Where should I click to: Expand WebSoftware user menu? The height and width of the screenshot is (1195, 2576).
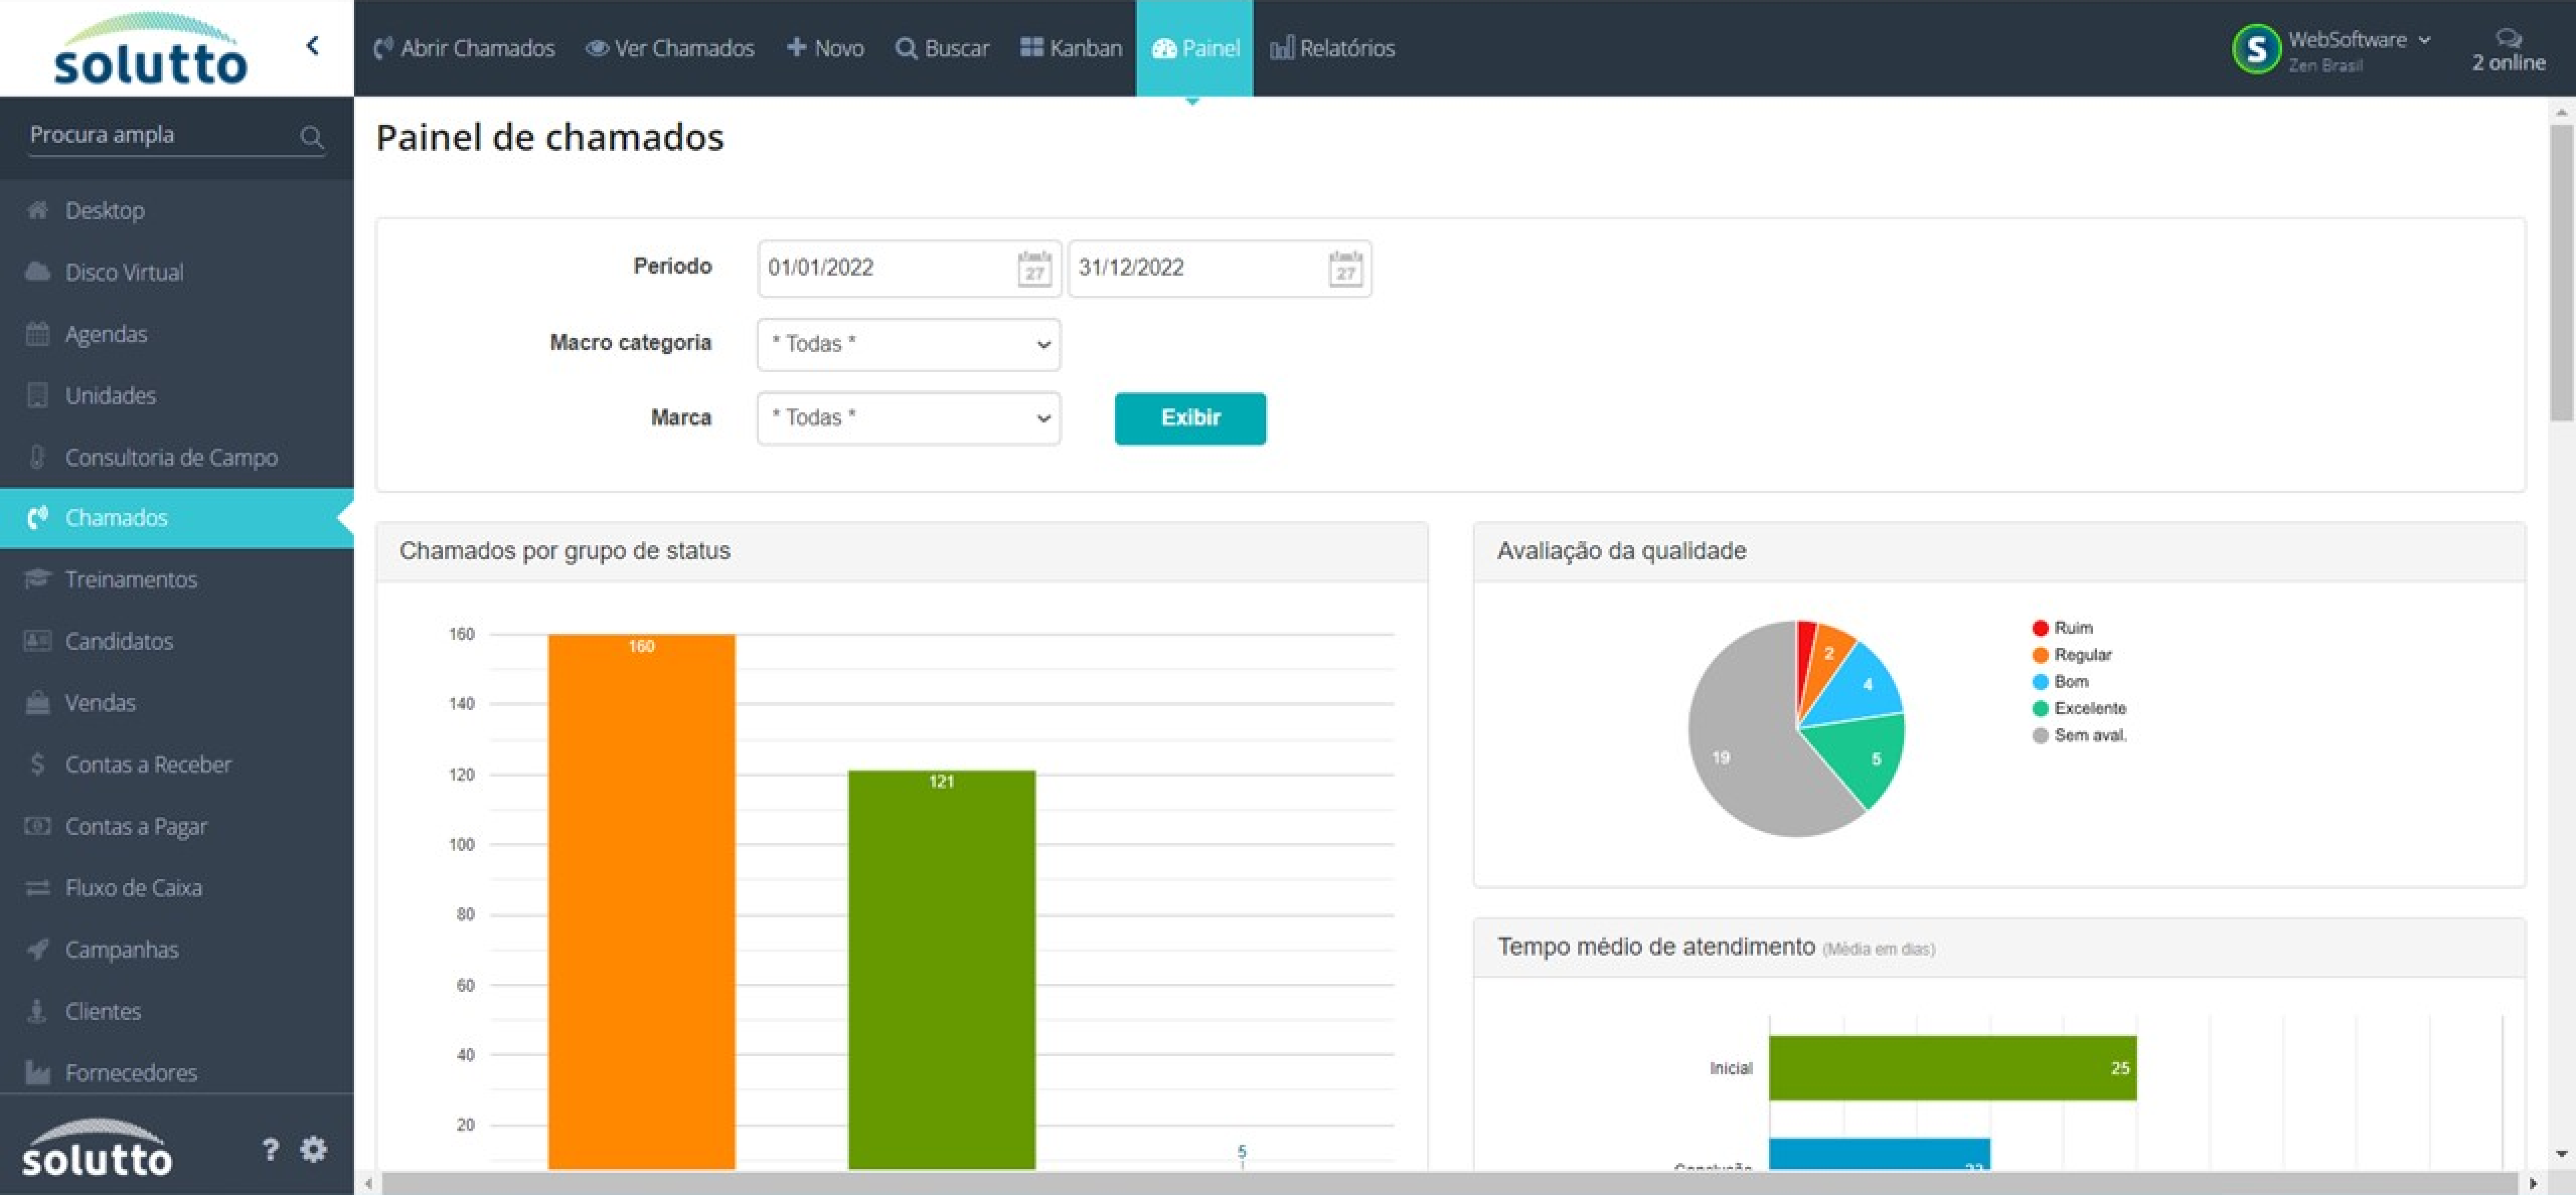click(x=2360, y=40)
